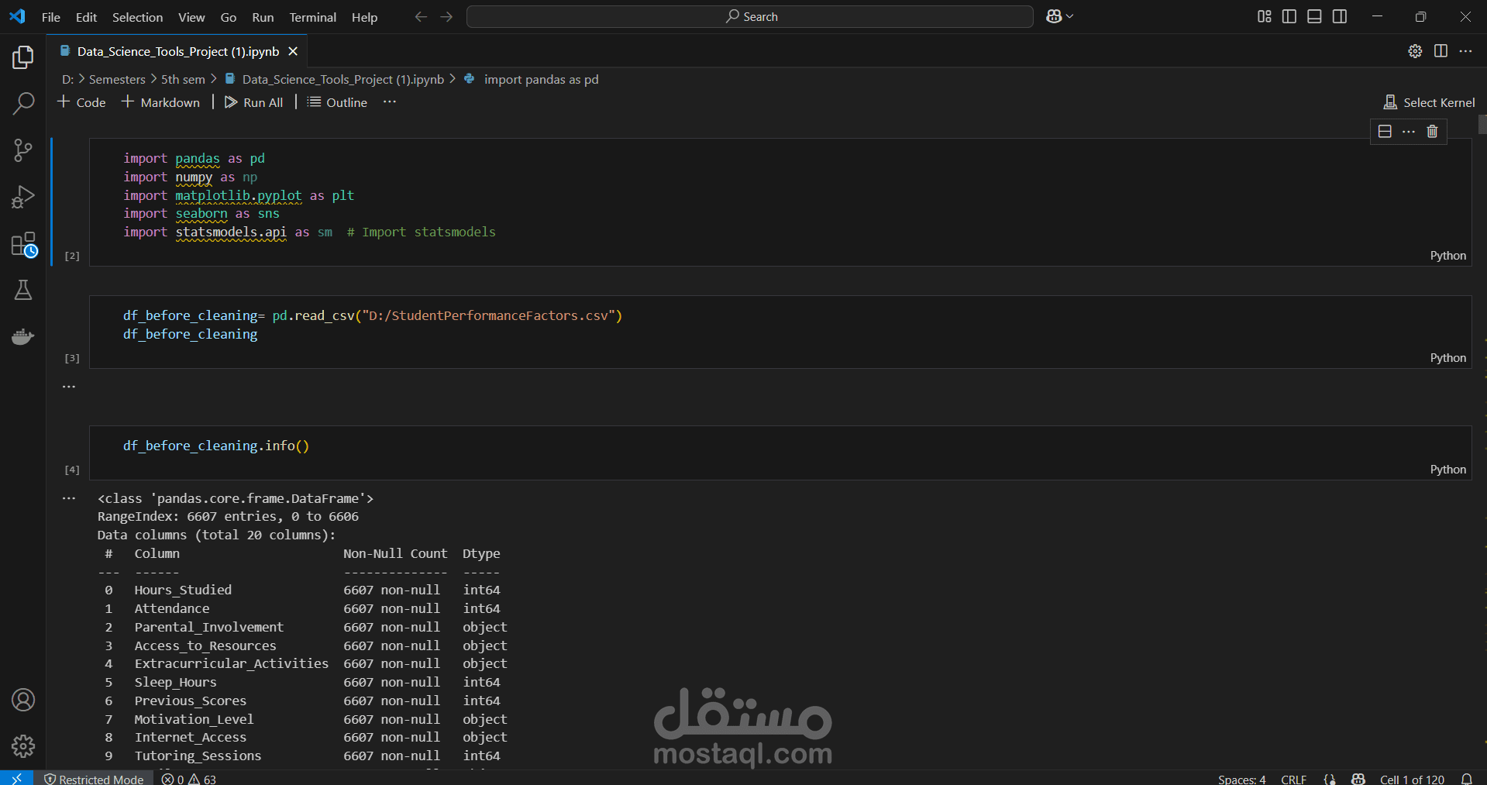This screenshot has height=785, width=1487.
Task: Open notebook toolbar overflow menu
Action: click(389, 102)
